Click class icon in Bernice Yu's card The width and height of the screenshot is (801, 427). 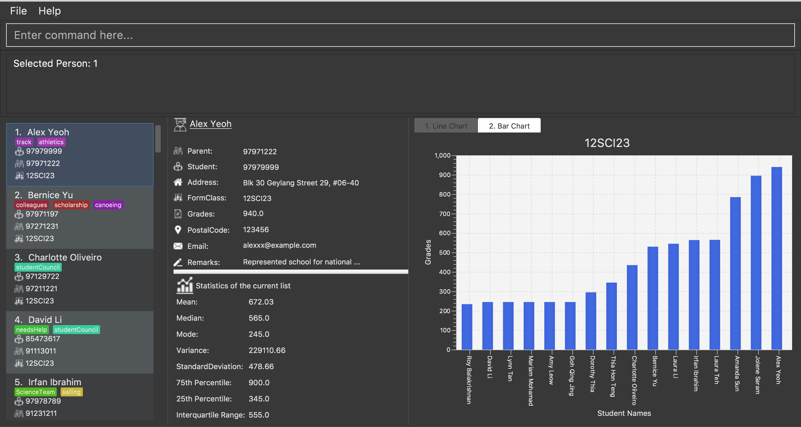[19, 238]
